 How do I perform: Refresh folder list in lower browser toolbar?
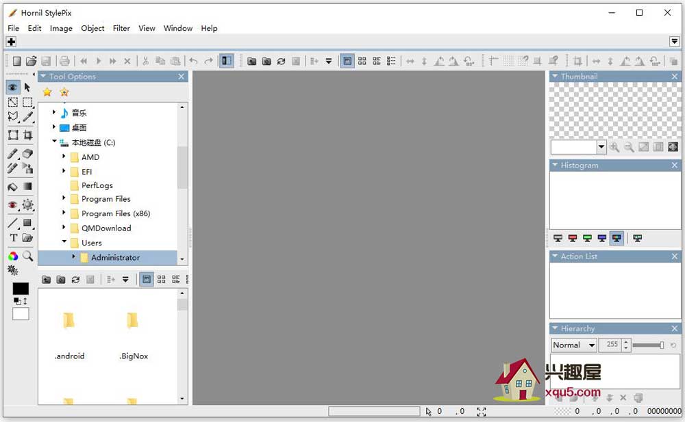click(75, 279)
